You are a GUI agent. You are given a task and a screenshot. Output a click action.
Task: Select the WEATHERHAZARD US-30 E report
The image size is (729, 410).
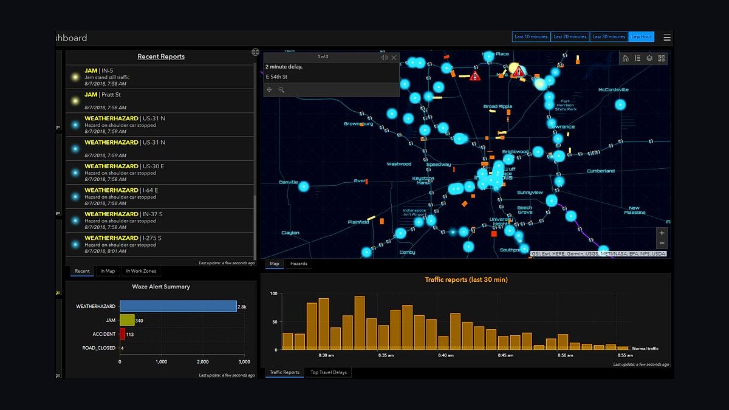tap(161, 173)
